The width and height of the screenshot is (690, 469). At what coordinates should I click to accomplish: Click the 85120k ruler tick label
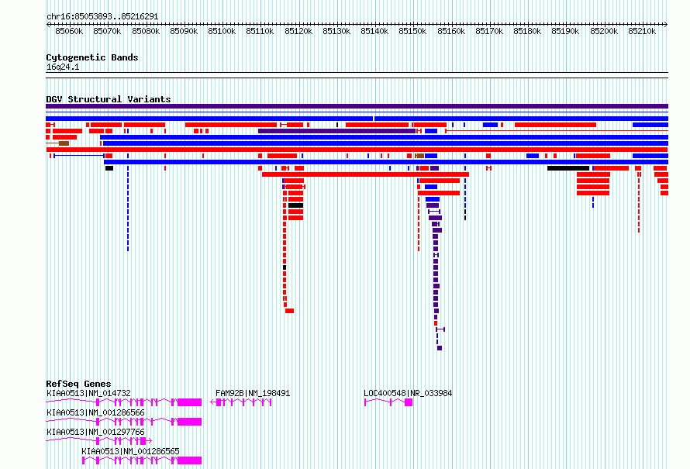point(298,31)
